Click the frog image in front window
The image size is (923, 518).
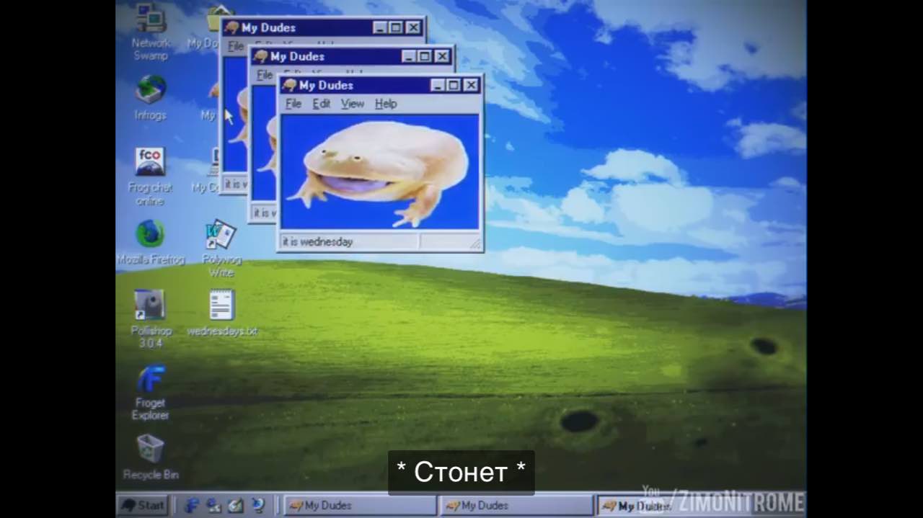(x=380, y=171)
